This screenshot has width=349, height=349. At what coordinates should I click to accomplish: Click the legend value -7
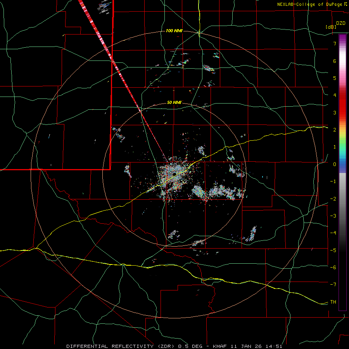click(x=333, y=285)
